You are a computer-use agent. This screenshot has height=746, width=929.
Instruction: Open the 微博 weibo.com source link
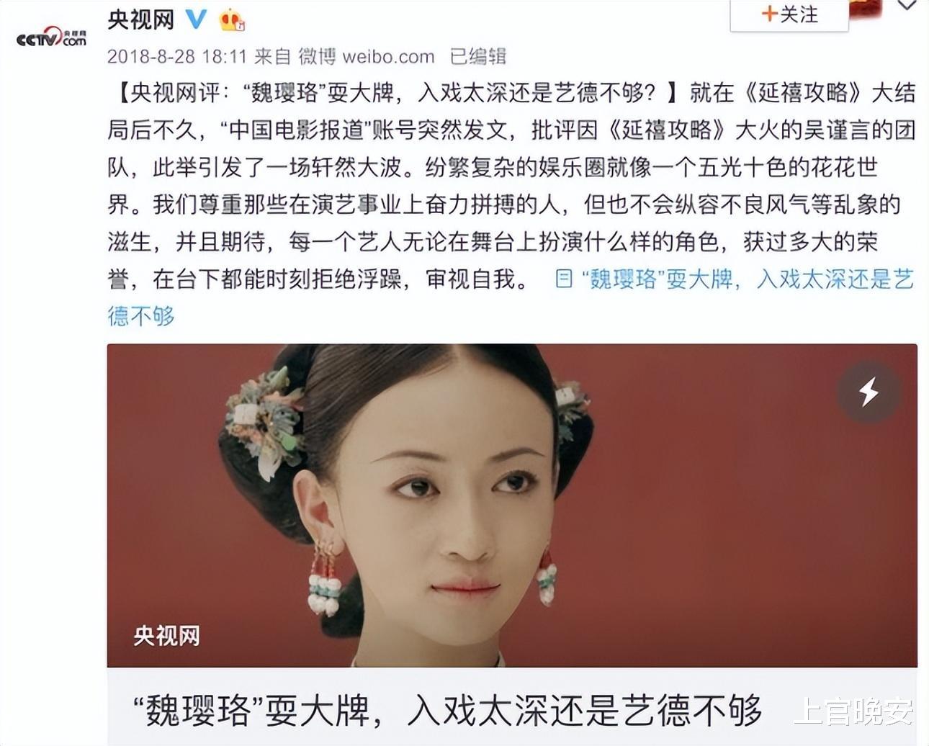pos(367,56)
